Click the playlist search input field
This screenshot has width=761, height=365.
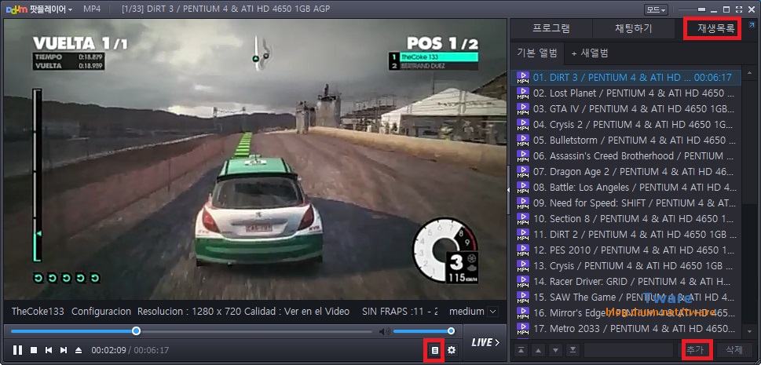pyautogui.click(x=628, y=350)
